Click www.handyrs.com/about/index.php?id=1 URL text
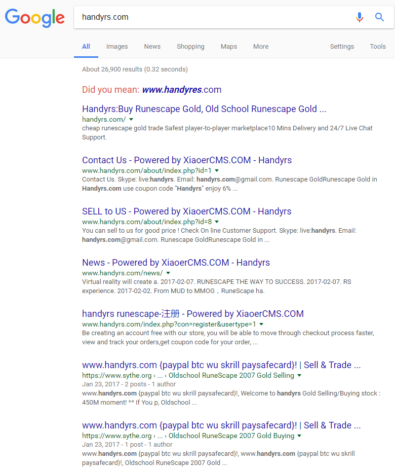This screenshot has width=395, height=468. tap(147, 171)
